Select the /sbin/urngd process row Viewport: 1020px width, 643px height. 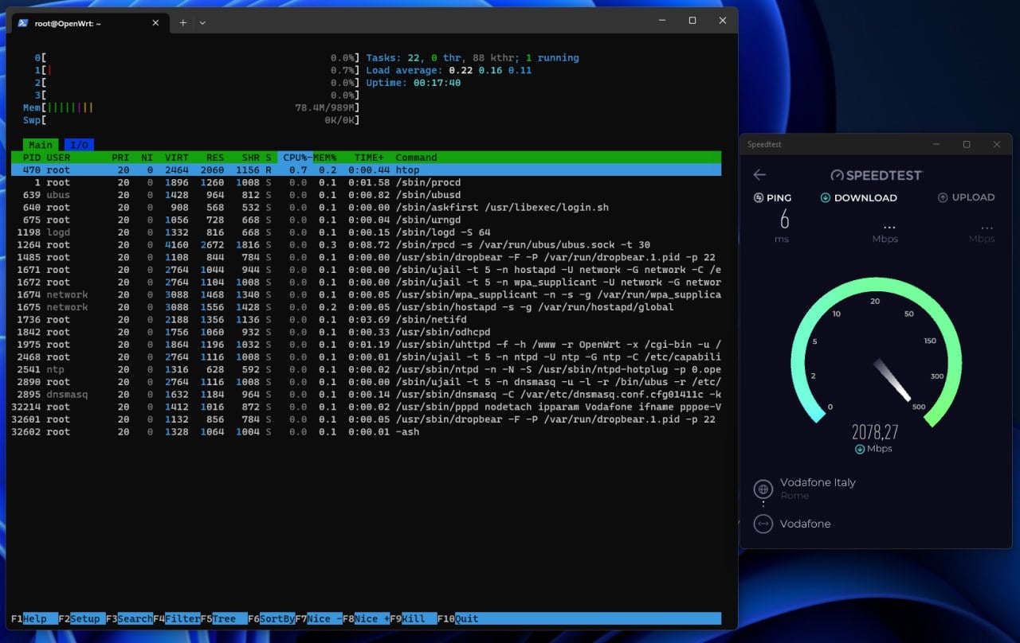point(366,220)
